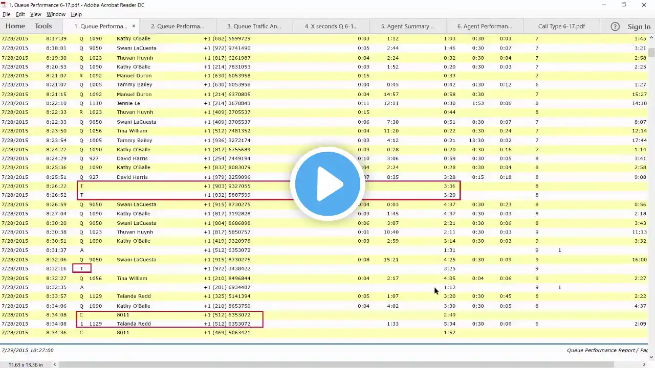Click Jennie Le in the 8:22:10 row
The height and width of the screenshot is (368, 655).
coord(127,103)
